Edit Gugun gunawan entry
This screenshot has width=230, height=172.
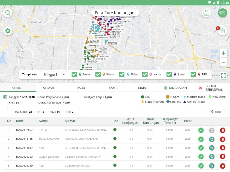coord(201,157)
